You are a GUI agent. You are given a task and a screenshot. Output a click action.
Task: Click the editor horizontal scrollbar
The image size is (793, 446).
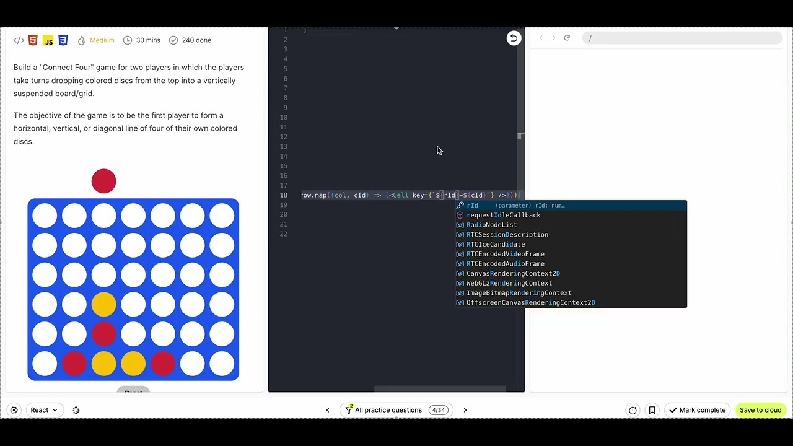click(x=440, y=390)
